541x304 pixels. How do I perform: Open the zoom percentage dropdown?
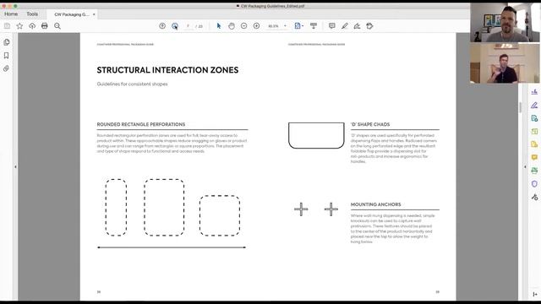[285, 26]
